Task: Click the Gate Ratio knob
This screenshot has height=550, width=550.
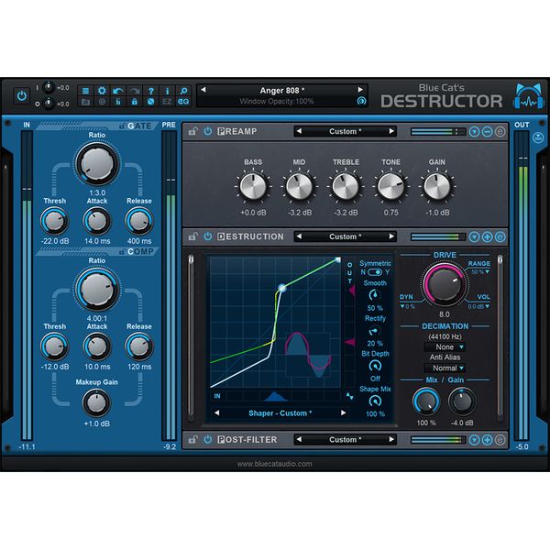Action: click(x=97, y=164)
